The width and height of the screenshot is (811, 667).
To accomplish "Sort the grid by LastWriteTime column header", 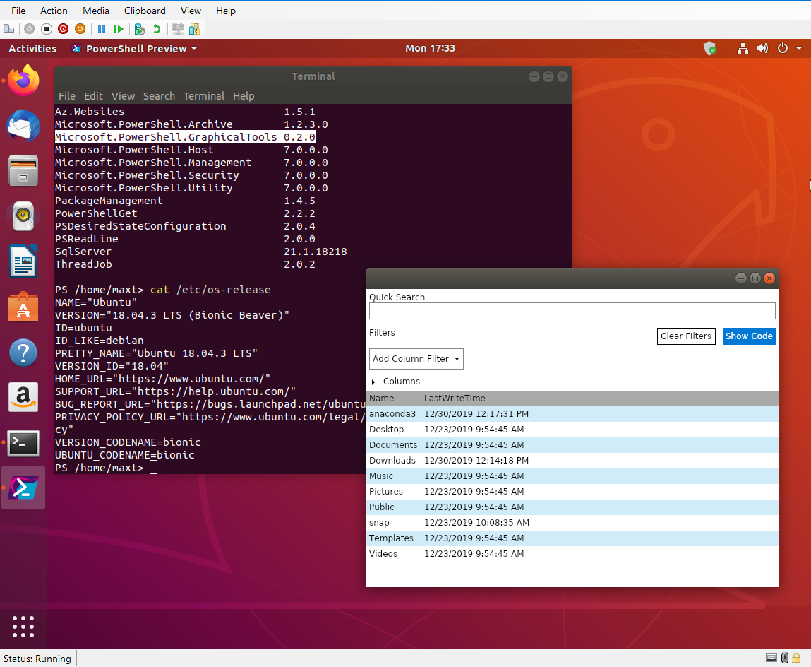I will coord(455,399).
